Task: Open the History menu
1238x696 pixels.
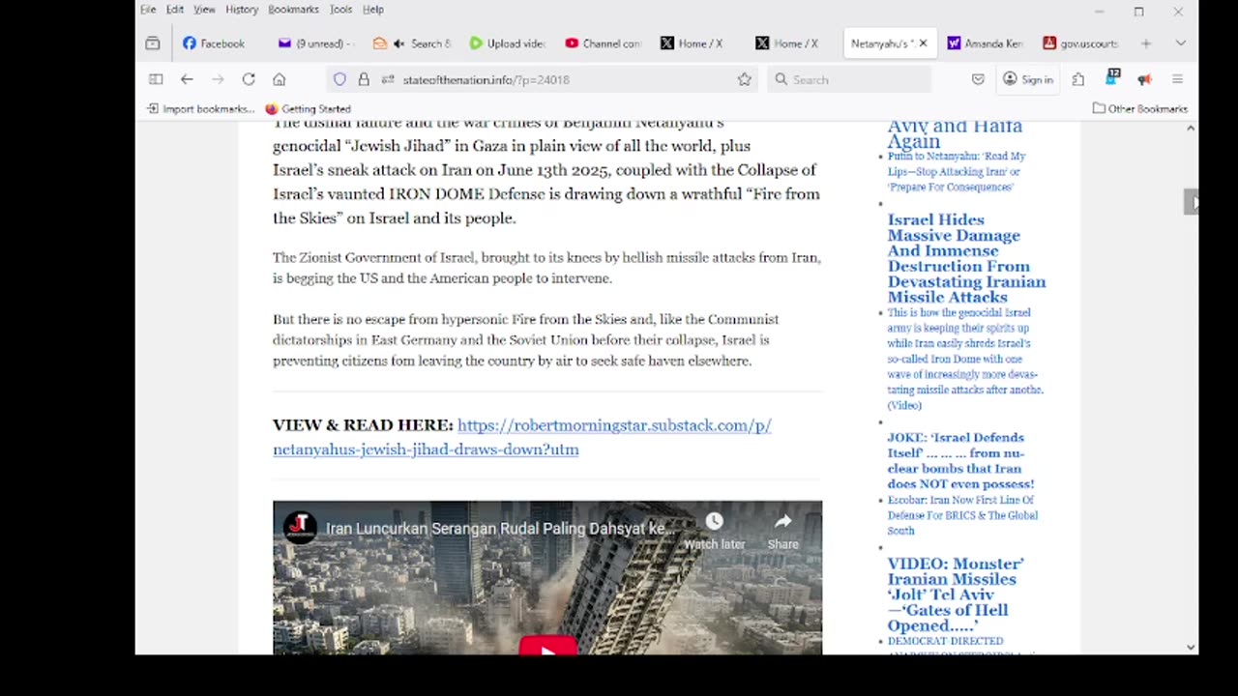Action: pos(242,10)
